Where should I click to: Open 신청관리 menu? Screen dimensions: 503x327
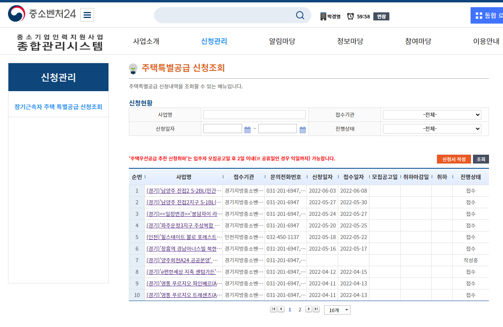point(214,41)
